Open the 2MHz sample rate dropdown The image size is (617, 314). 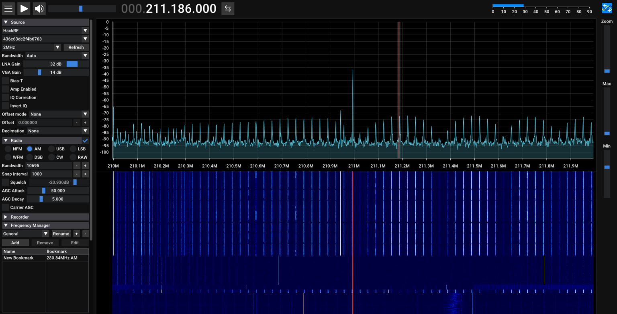tap(31, 47)
